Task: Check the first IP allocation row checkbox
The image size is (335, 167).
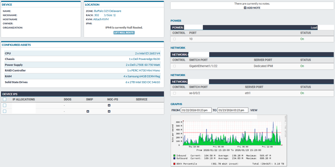Action: pyautogui.click(x=5, y=105)
